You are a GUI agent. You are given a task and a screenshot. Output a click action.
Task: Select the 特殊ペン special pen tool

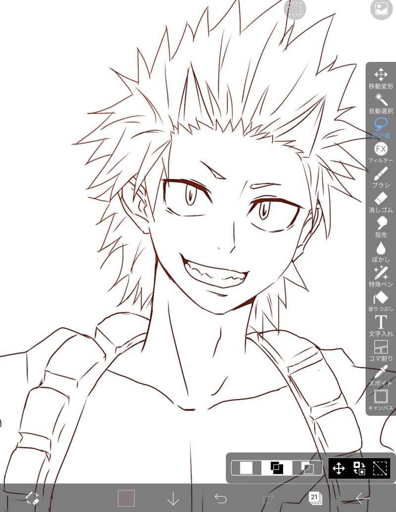pyautogui.click(x=381, y=276)
